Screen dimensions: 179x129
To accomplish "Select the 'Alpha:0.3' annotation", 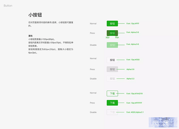I will [130, 79].
